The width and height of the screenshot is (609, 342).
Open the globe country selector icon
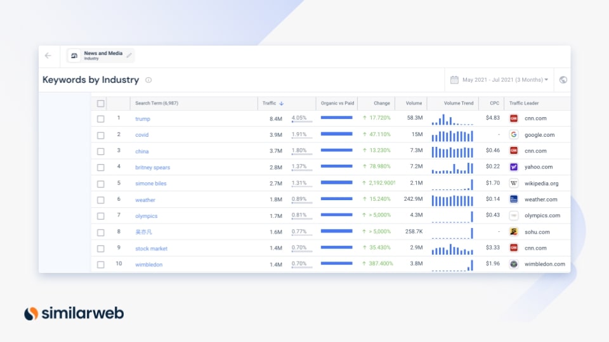[x=563, y=80]
